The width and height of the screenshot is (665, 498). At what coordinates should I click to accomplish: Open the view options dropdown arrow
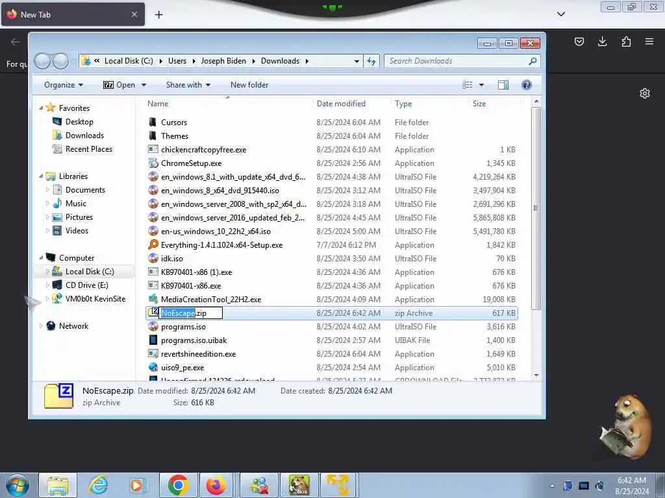tap(481, 85)
